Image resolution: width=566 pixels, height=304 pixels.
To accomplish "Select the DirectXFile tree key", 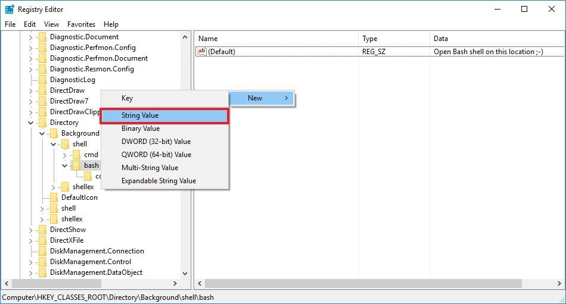I will pos(67,240).
